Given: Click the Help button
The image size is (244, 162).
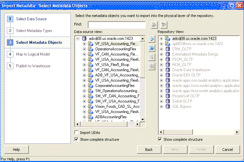Looking at the screenshot, I should [16, 150].
